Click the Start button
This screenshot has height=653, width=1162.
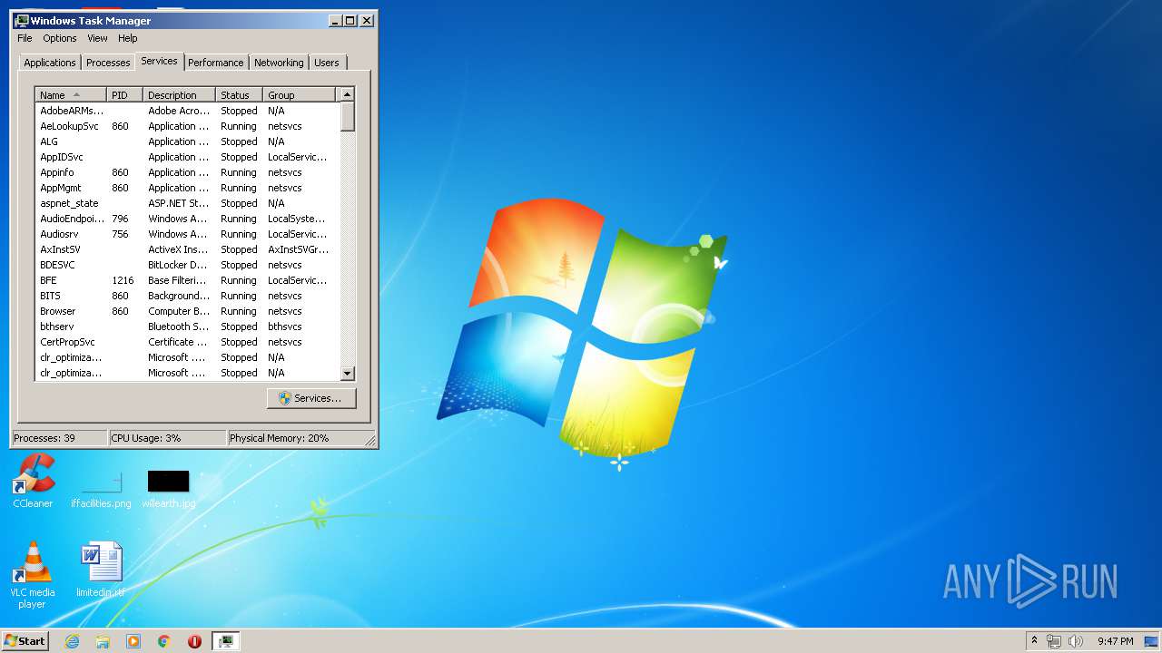[x=25, y=641]
